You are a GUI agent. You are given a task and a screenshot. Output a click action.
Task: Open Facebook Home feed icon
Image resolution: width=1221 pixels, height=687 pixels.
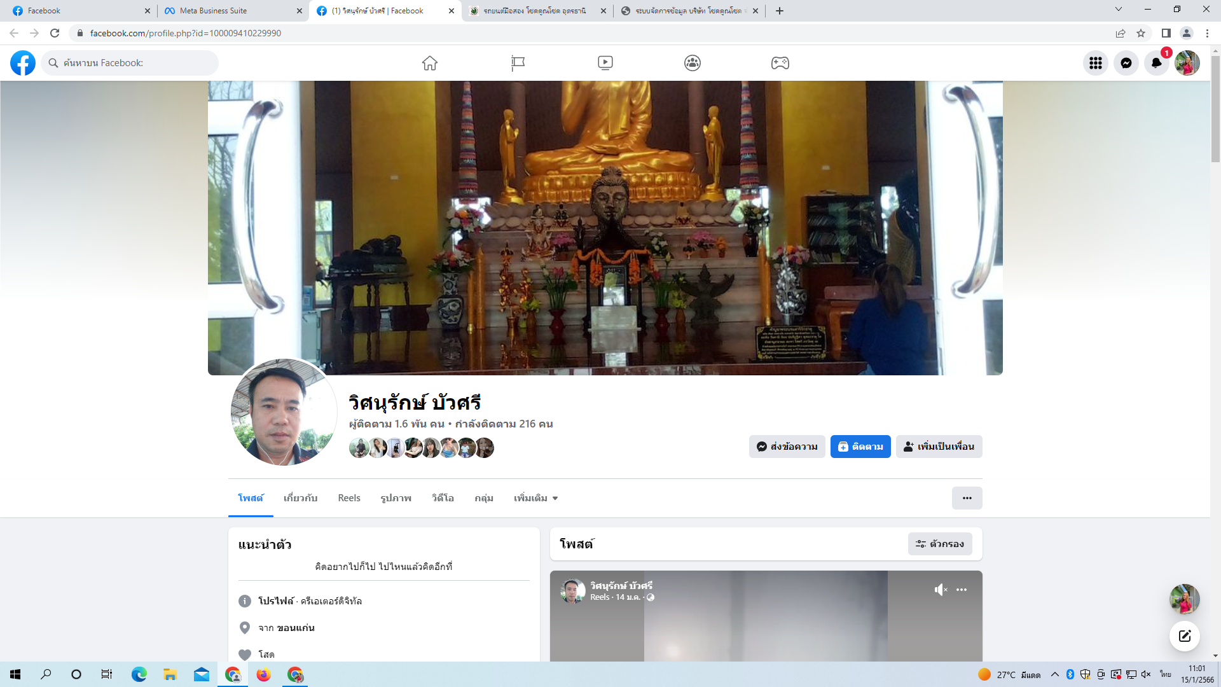click(x=430, y=63)
